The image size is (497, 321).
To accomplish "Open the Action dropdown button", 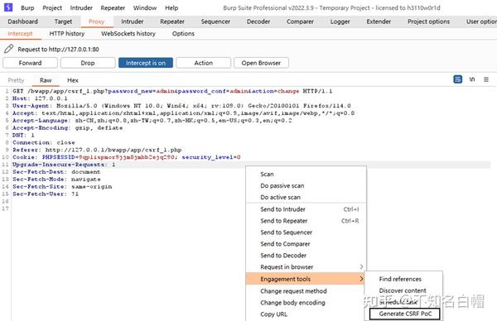I will click(x=204, y=63).
